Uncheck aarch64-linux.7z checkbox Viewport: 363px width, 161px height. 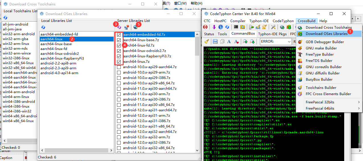pos(119,62)
